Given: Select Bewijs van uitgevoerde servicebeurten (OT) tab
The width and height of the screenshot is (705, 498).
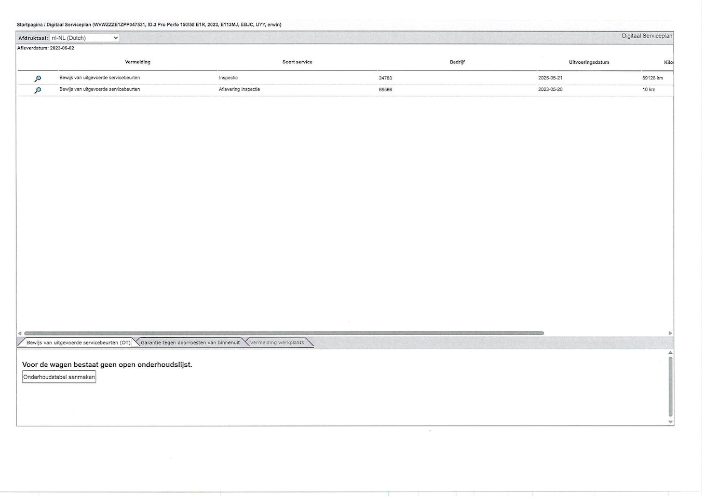Looking at the screenshot, I should click(x=78, y=343).
